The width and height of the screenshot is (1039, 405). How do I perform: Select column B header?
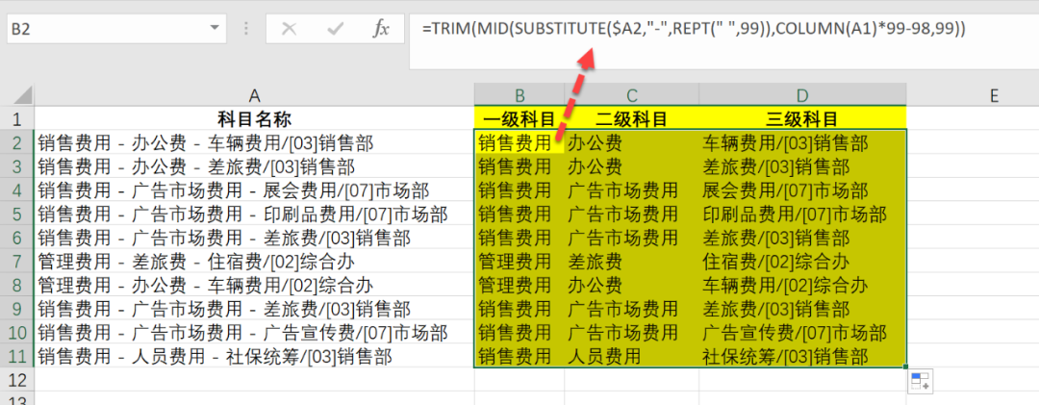pos(519,95)
